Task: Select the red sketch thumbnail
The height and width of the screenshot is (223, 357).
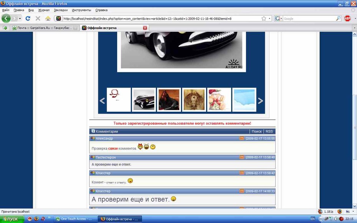Action: [119, 100]
